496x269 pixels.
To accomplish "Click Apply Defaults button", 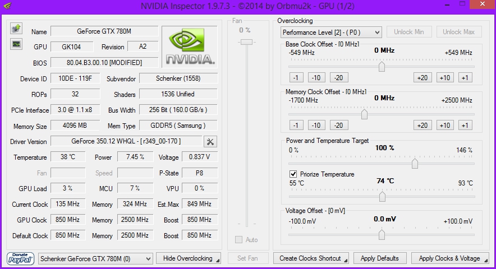I will (380, 258).
